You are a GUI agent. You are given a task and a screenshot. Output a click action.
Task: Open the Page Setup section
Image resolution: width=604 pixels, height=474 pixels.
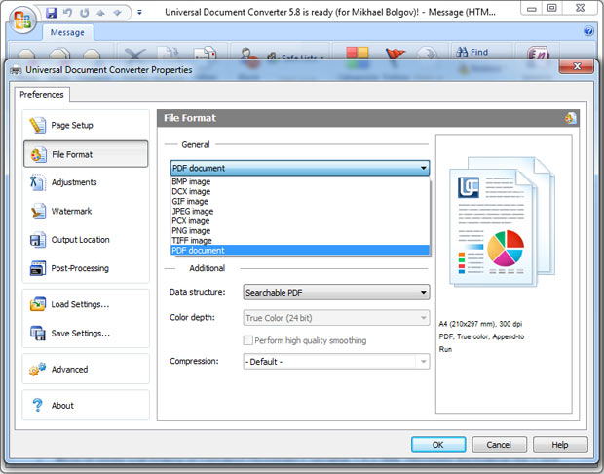[x=86, y=126]
